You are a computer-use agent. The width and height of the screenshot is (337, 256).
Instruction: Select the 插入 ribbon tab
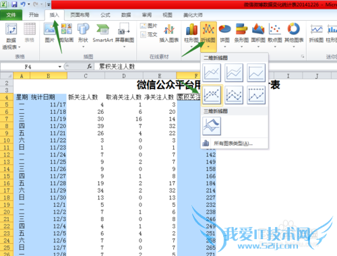54,15
